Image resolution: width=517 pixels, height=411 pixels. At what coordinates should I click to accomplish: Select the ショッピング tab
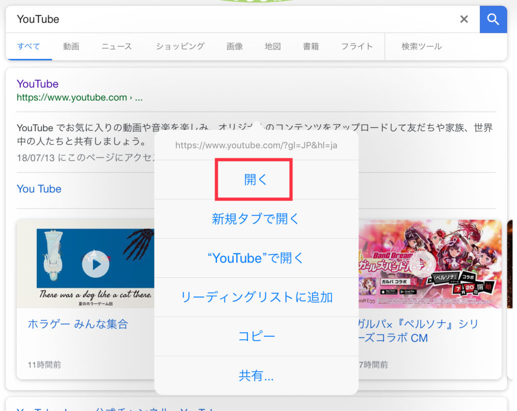click(180, 46)
